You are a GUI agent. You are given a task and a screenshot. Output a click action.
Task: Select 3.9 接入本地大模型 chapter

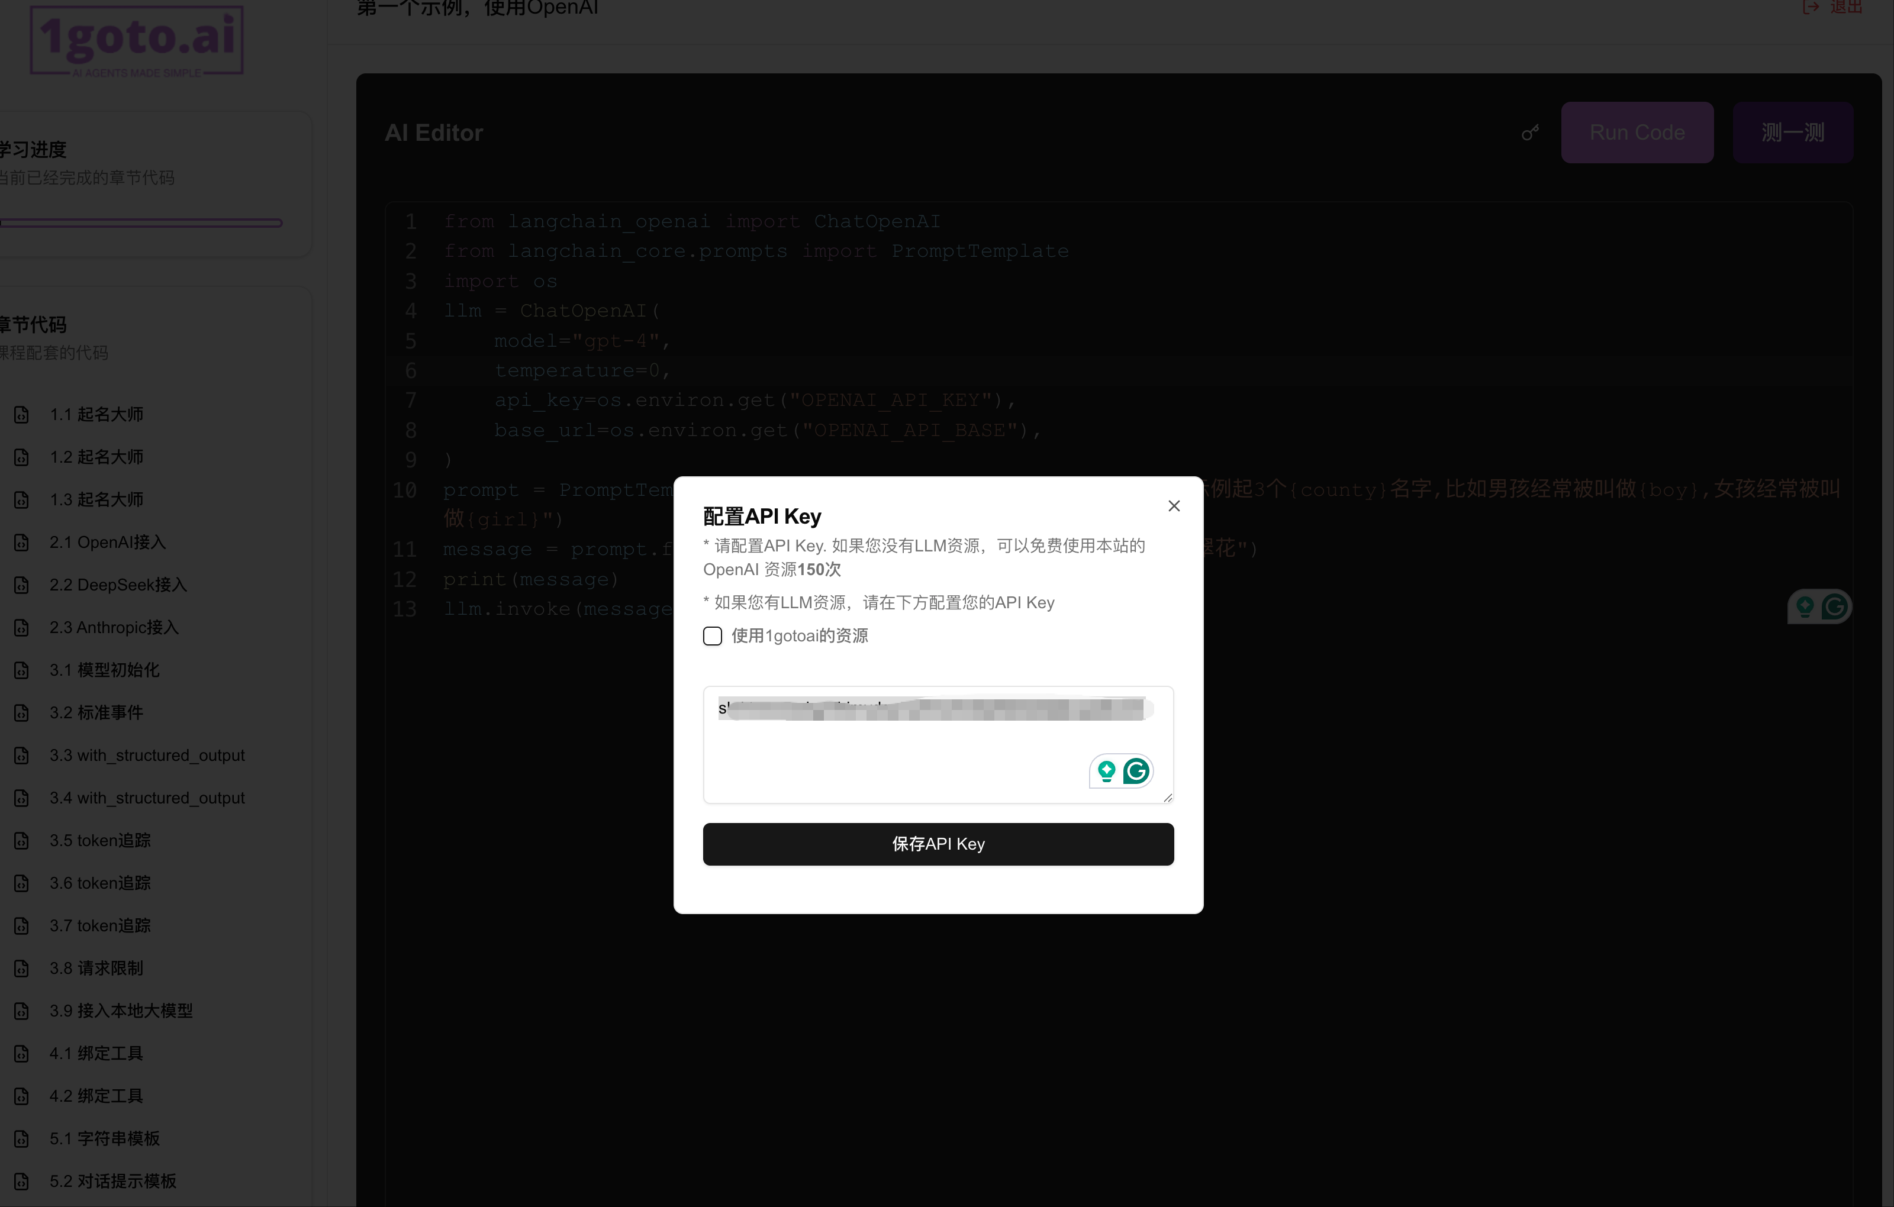[x=120, y=1011]
